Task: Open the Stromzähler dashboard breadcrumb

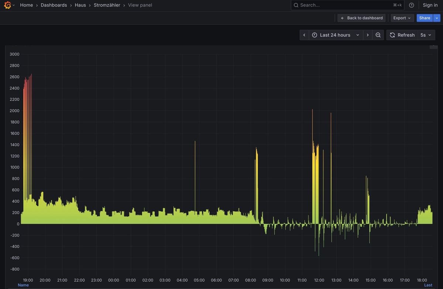Action: tap(107, 5)
